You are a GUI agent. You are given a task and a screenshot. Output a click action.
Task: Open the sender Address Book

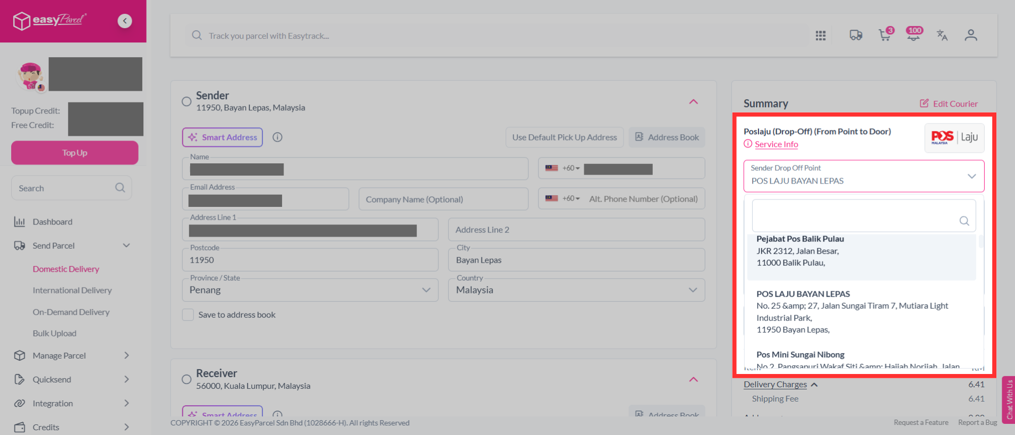[667, 137]
